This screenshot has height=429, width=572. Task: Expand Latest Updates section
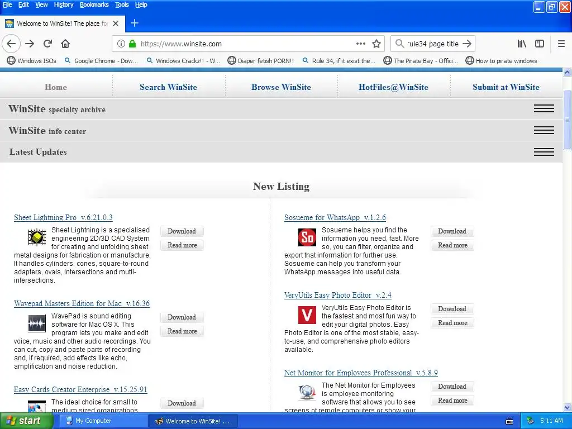click(x=544, y=152)
